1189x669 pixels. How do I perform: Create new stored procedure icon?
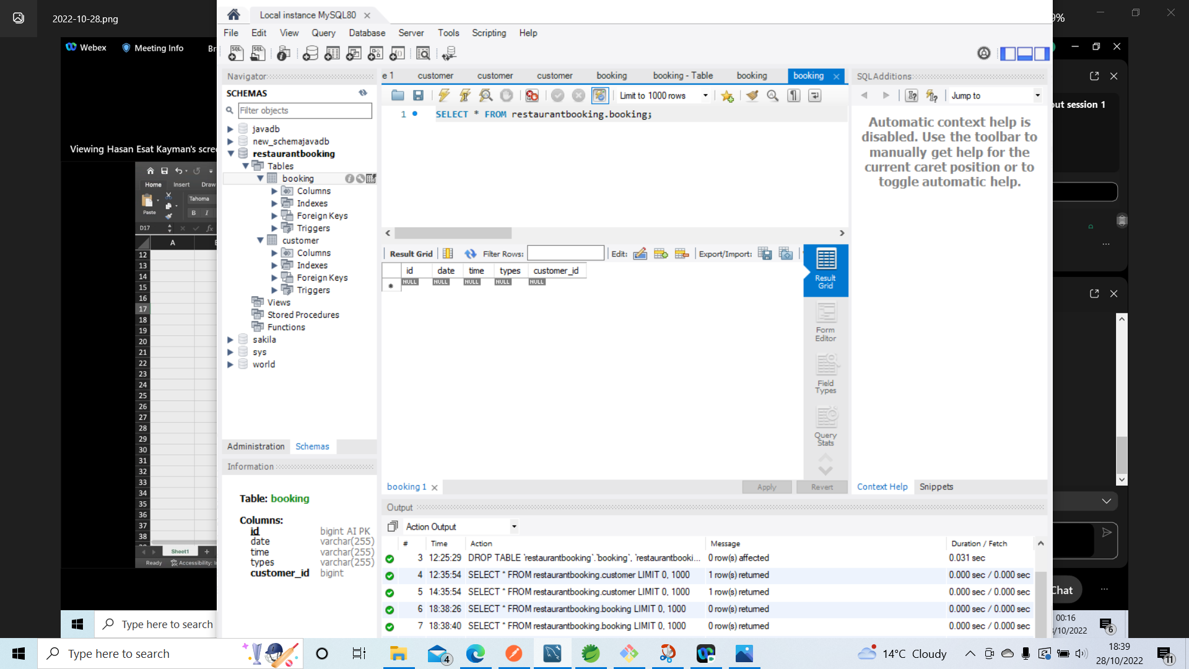tap(375, 54)
